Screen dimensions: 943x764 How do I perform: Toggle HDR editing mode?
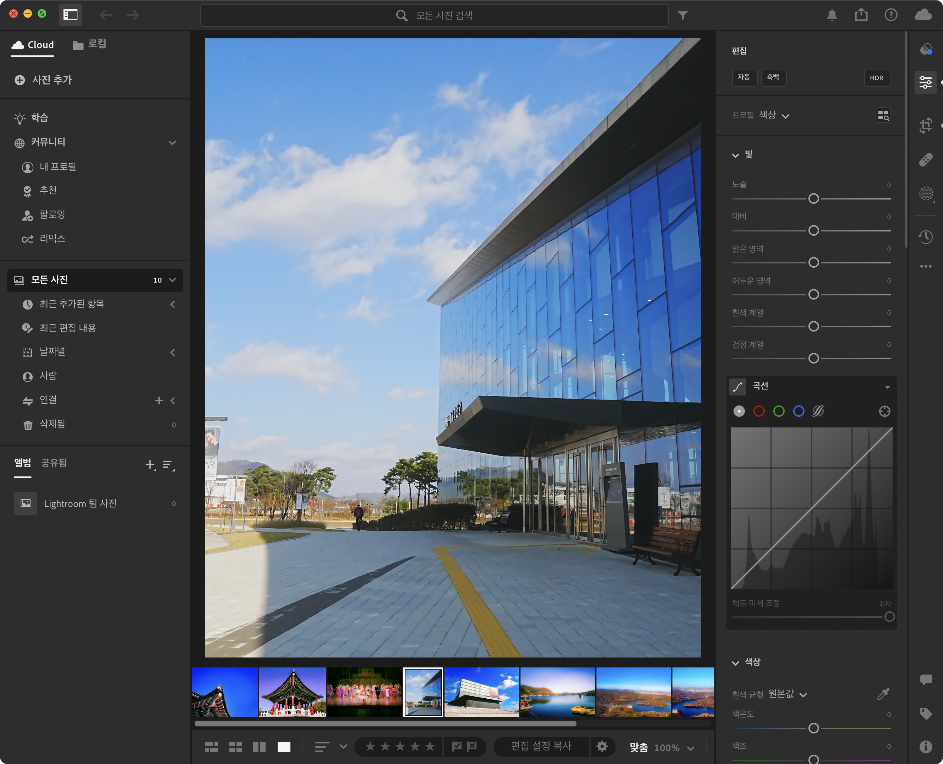click(877, 78)
